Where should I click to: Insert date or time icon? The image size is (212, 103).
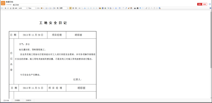[x=108, y=8]
